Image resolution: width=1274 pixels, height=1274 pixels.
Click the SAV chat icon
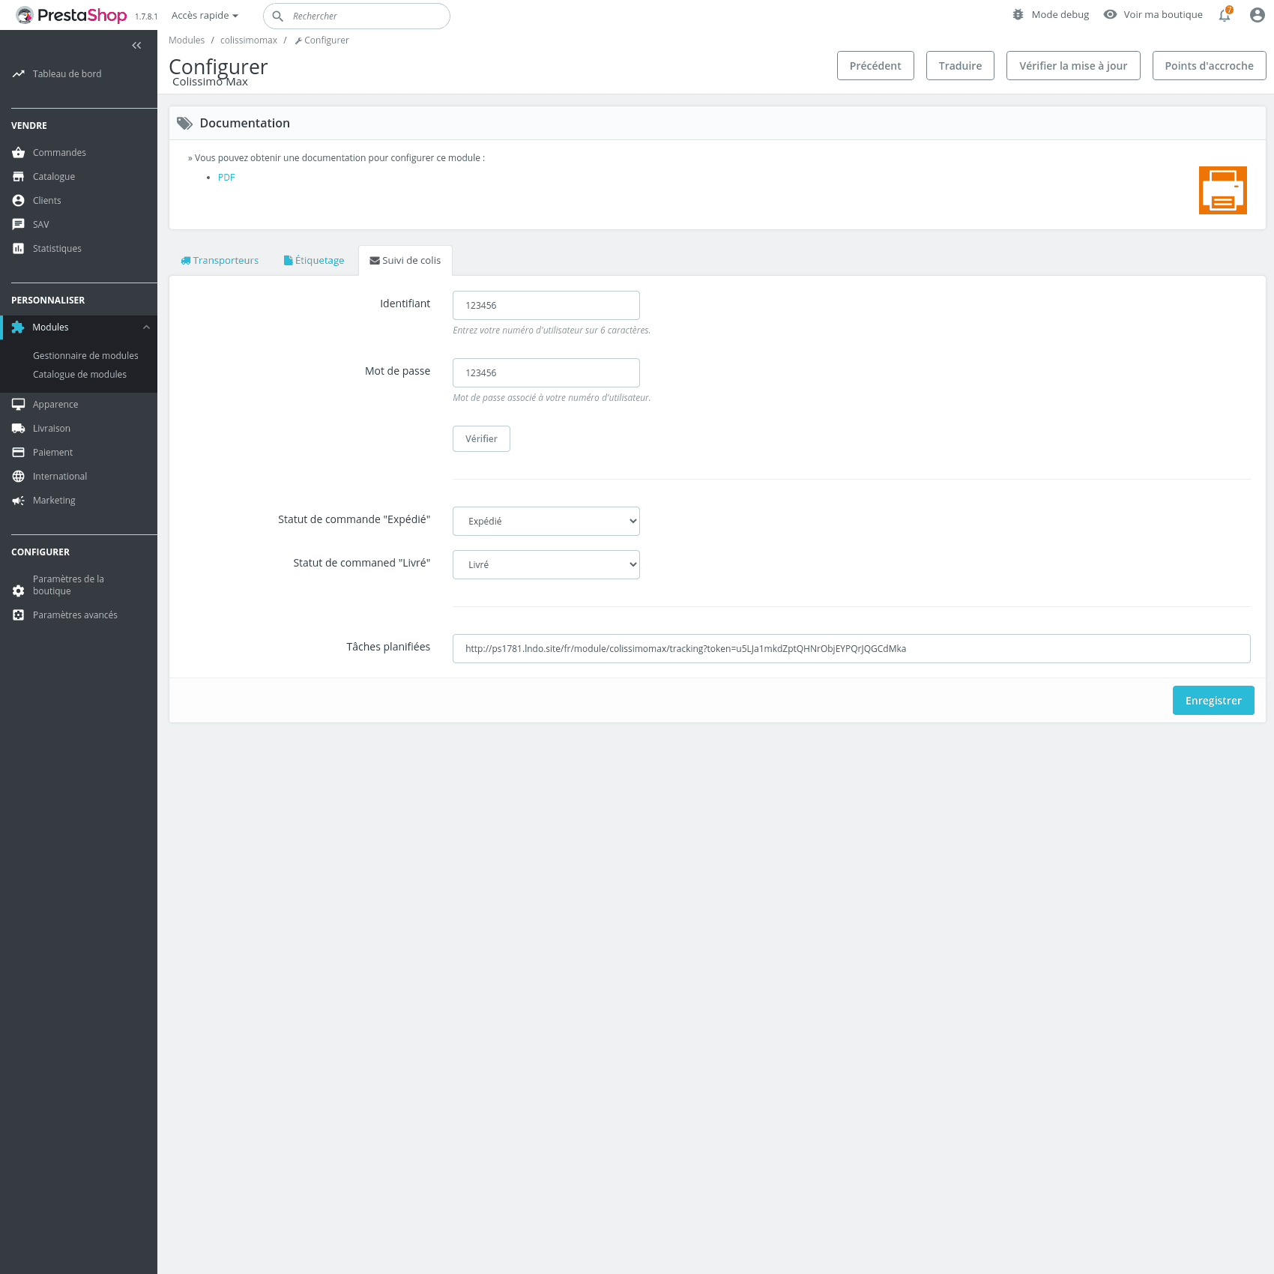(x=19, y=224)
